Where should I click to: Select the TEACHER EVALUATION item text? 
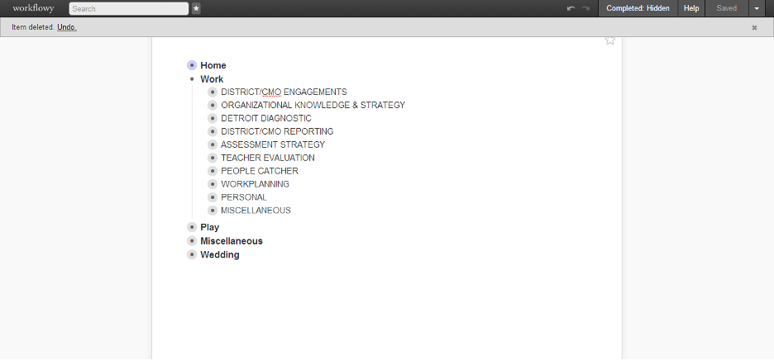(x=267, y=158)
